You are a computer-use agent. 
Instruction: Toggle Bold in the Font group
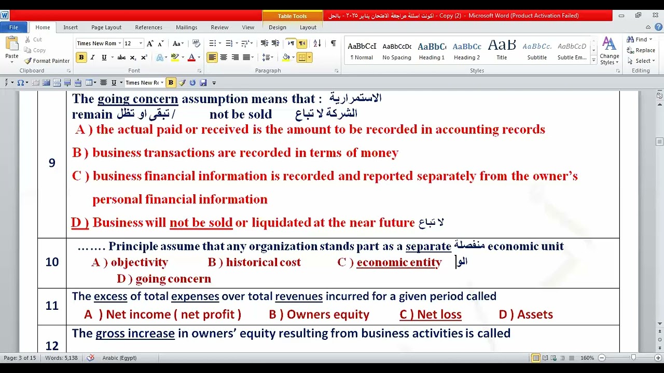tap(81, 58)
